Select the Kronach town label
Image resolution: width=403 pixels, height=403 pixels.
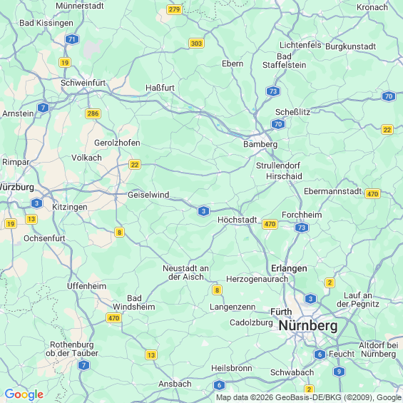pos(372,7)
